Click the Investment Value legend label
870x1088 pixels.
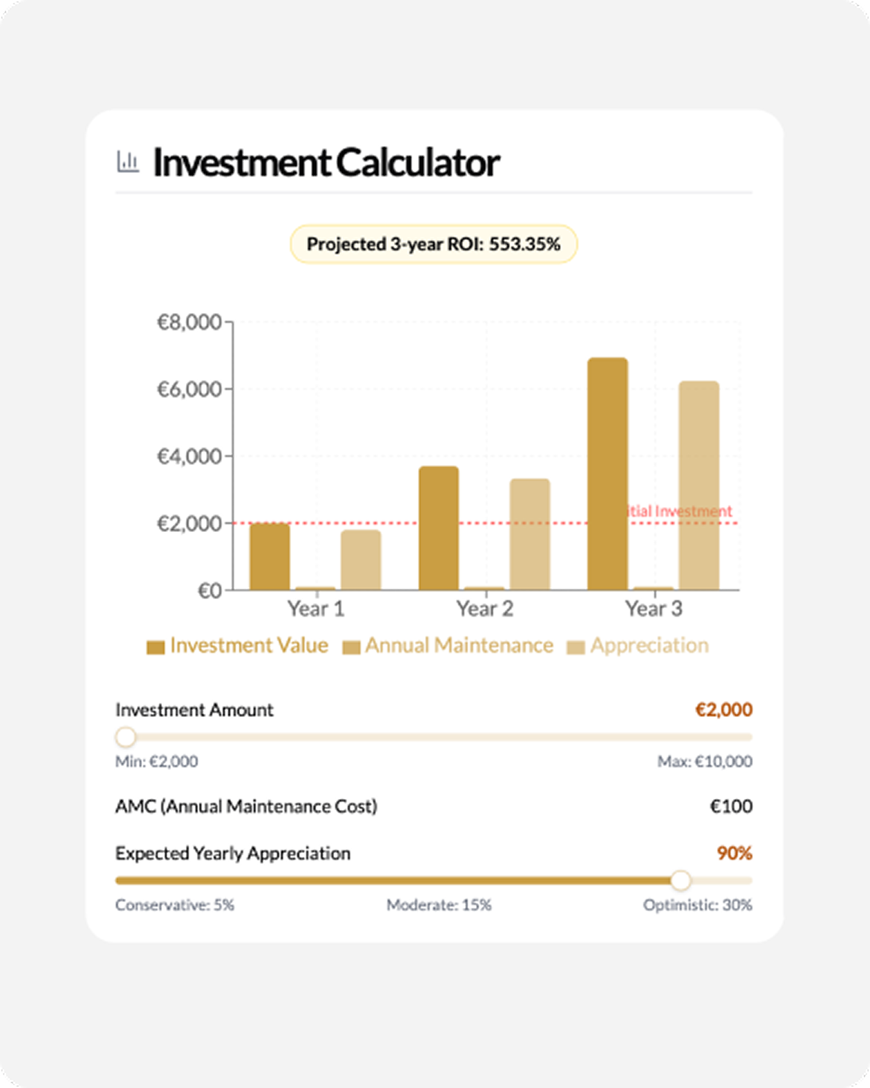(x=249, y=646)
